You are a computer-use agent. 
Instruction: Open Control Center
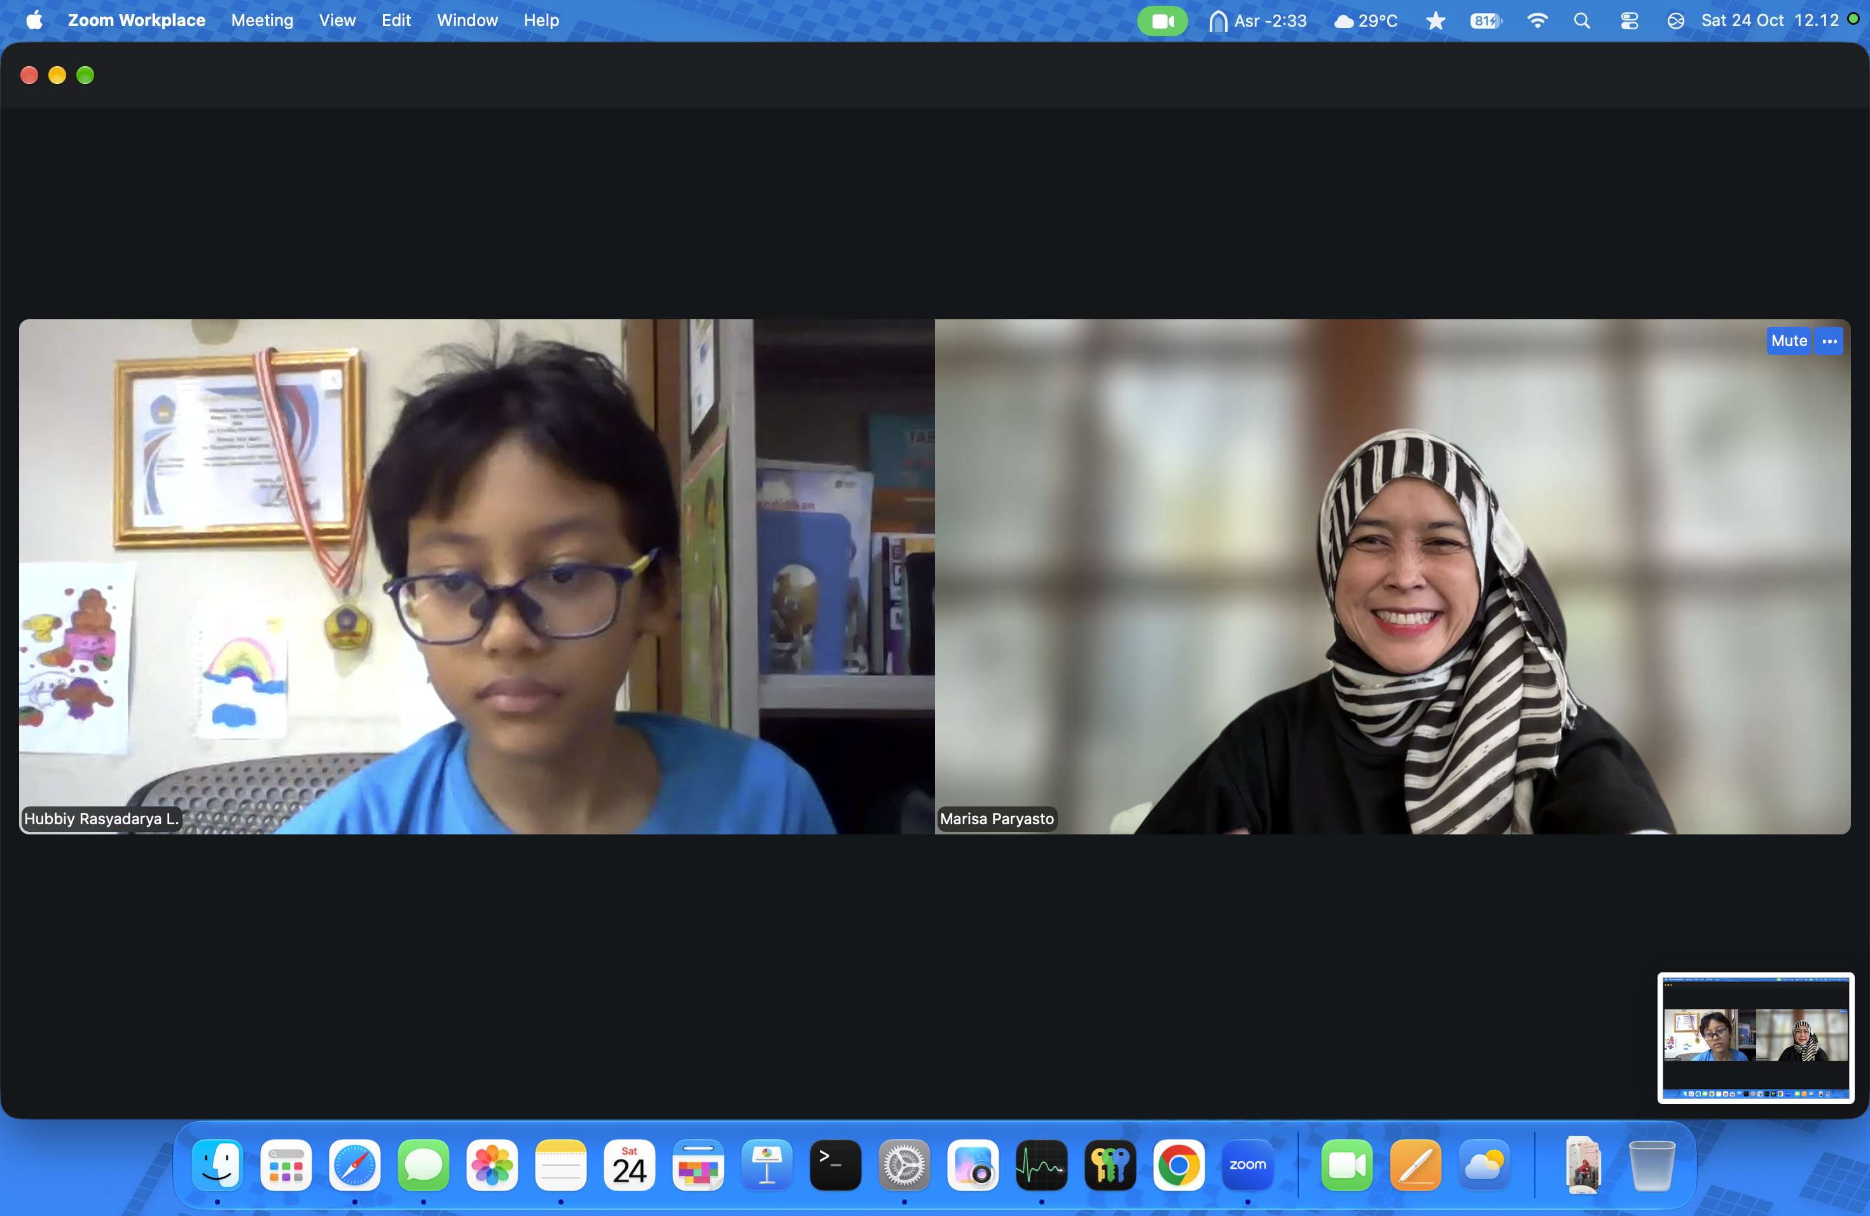click(x=1629, y=21)
